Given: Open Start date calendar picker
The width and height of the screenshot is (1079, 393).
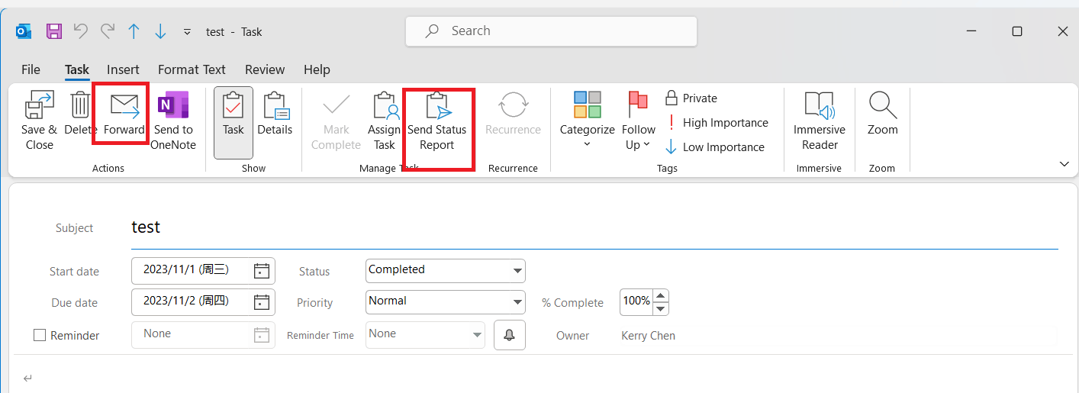Looking at the screenshot, I should tap(262, 270).
